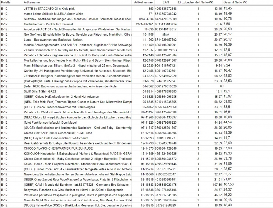Click EAN cell X001CCNF23
273x208 pixels.
(x=165, y=138)
